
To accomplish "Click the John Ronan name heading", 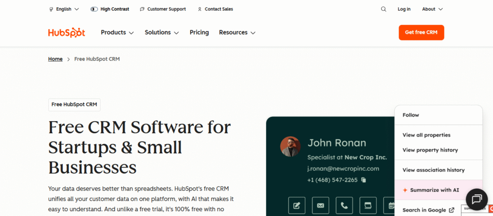I will (337, 143).
